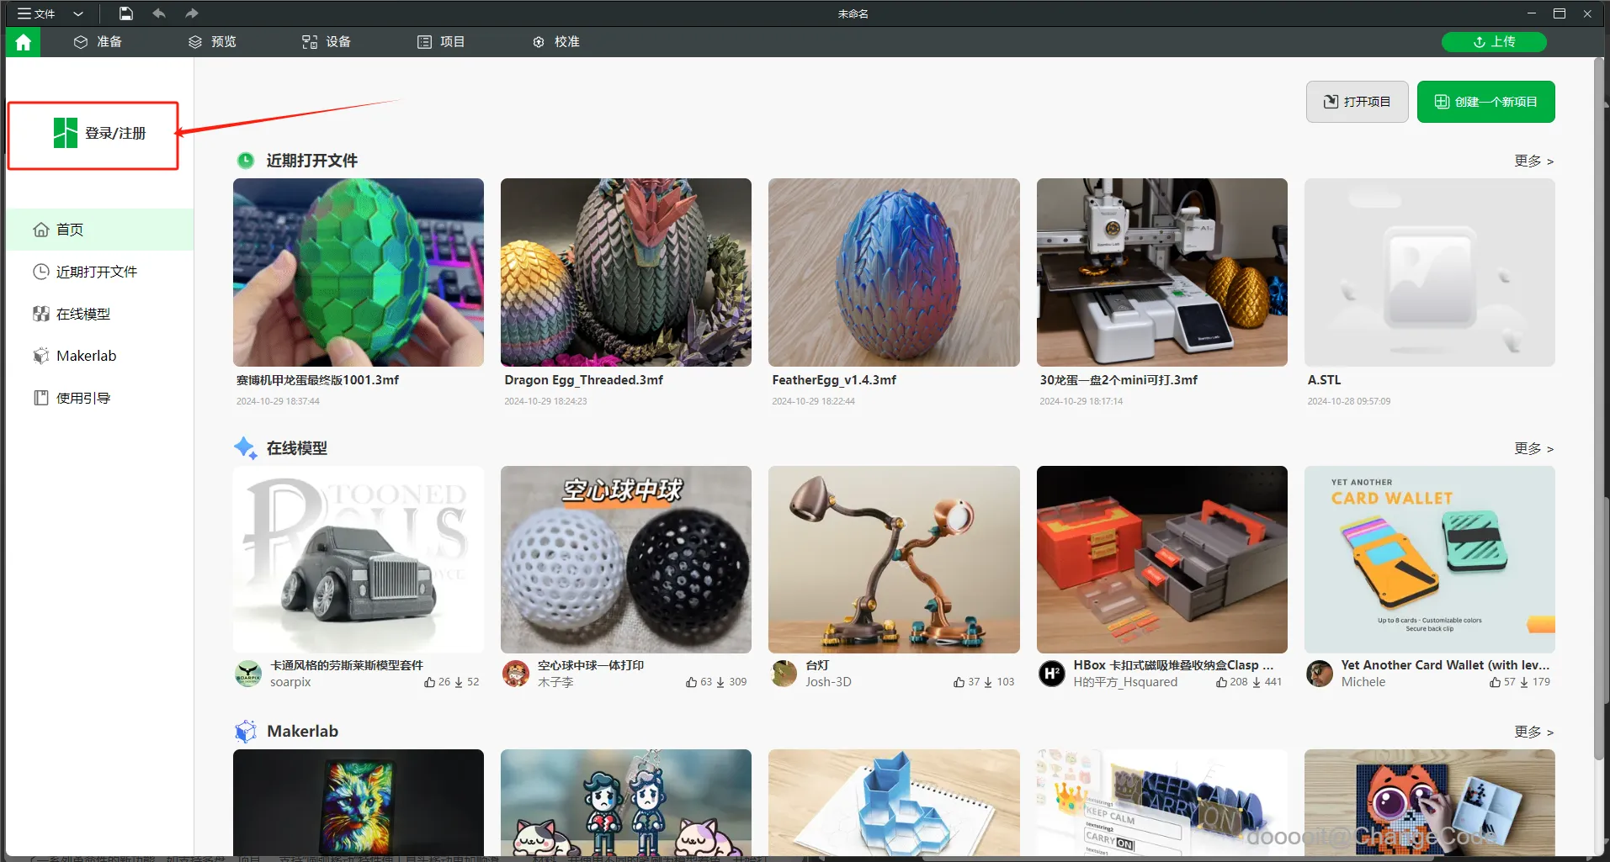This screenshot has width=1610, height=862.
Task: Switch to the 准备 tab
Action: (98, 42)
